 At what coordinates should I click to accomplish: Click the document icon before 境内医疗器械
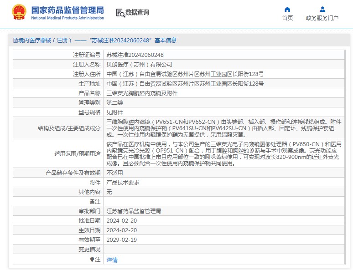point(15,41)
